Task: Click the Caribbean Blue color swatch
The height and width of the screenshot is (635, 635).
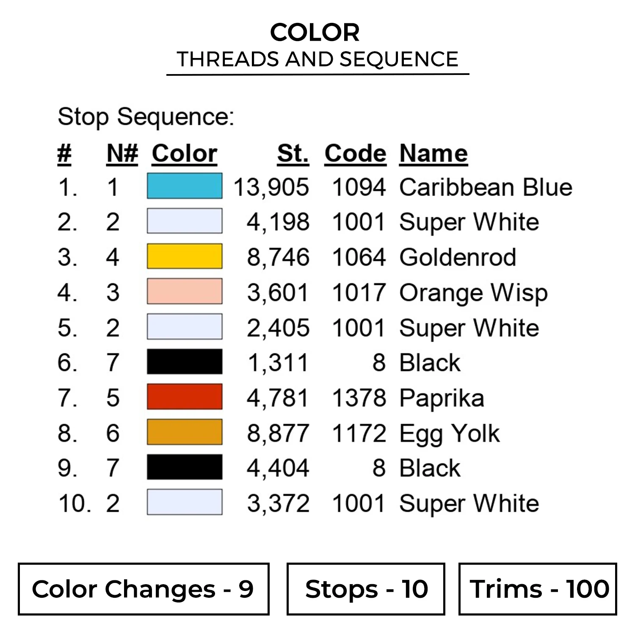Action: point(185,186)
